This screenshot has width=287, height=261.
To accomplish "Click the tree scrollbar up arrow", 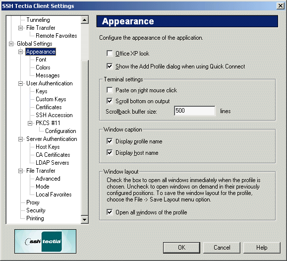I will tap(85, 20).
